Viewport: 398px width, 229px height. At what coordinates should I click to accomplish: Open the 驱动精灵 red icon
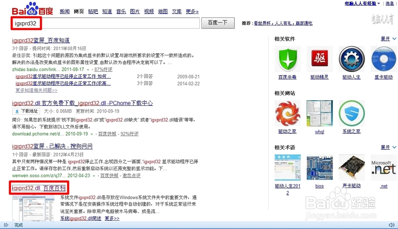[x=320, y=59]
